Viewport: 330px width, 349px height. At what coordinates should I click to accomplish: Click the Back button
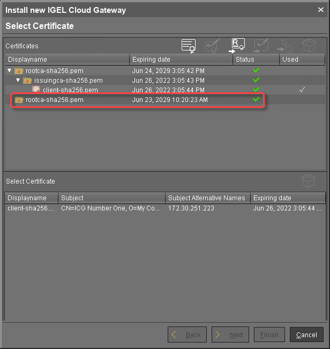[x=186, y=335]
